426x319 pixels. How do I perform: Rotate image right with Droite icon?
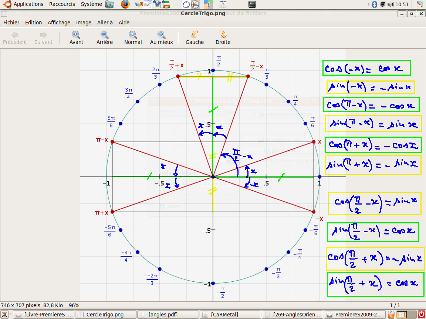pos(223,35)
